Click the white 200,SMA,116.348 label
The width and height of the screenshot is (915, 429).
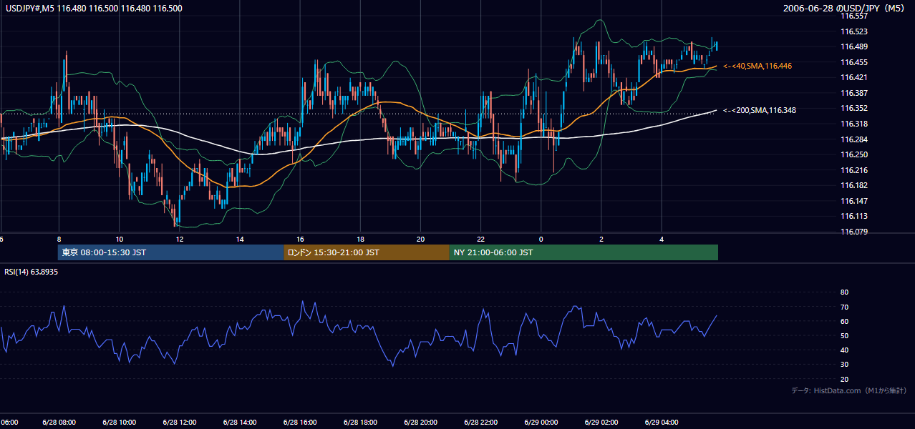pos(760,110)
